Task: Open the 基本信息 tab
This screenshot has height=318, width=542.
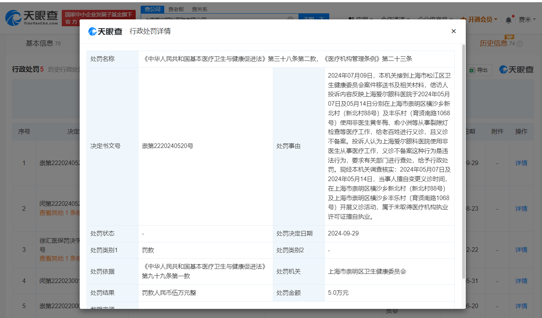Action: click(x=43, y=43)
